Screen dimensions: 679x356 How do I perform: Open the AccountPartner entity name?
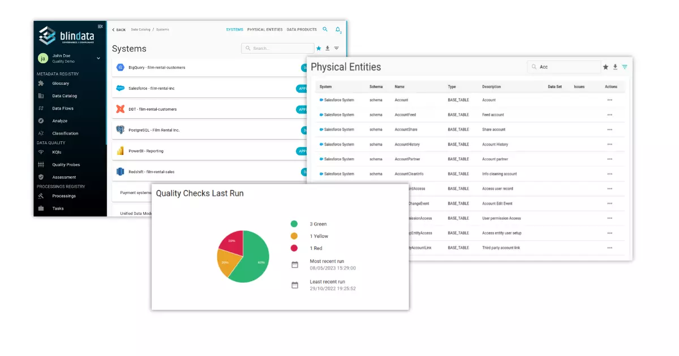coord(407,159)
